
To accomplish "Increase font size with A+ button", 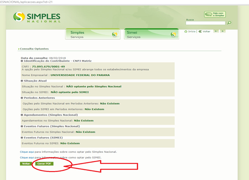I will pyautogui.click(x=216, y=31).
